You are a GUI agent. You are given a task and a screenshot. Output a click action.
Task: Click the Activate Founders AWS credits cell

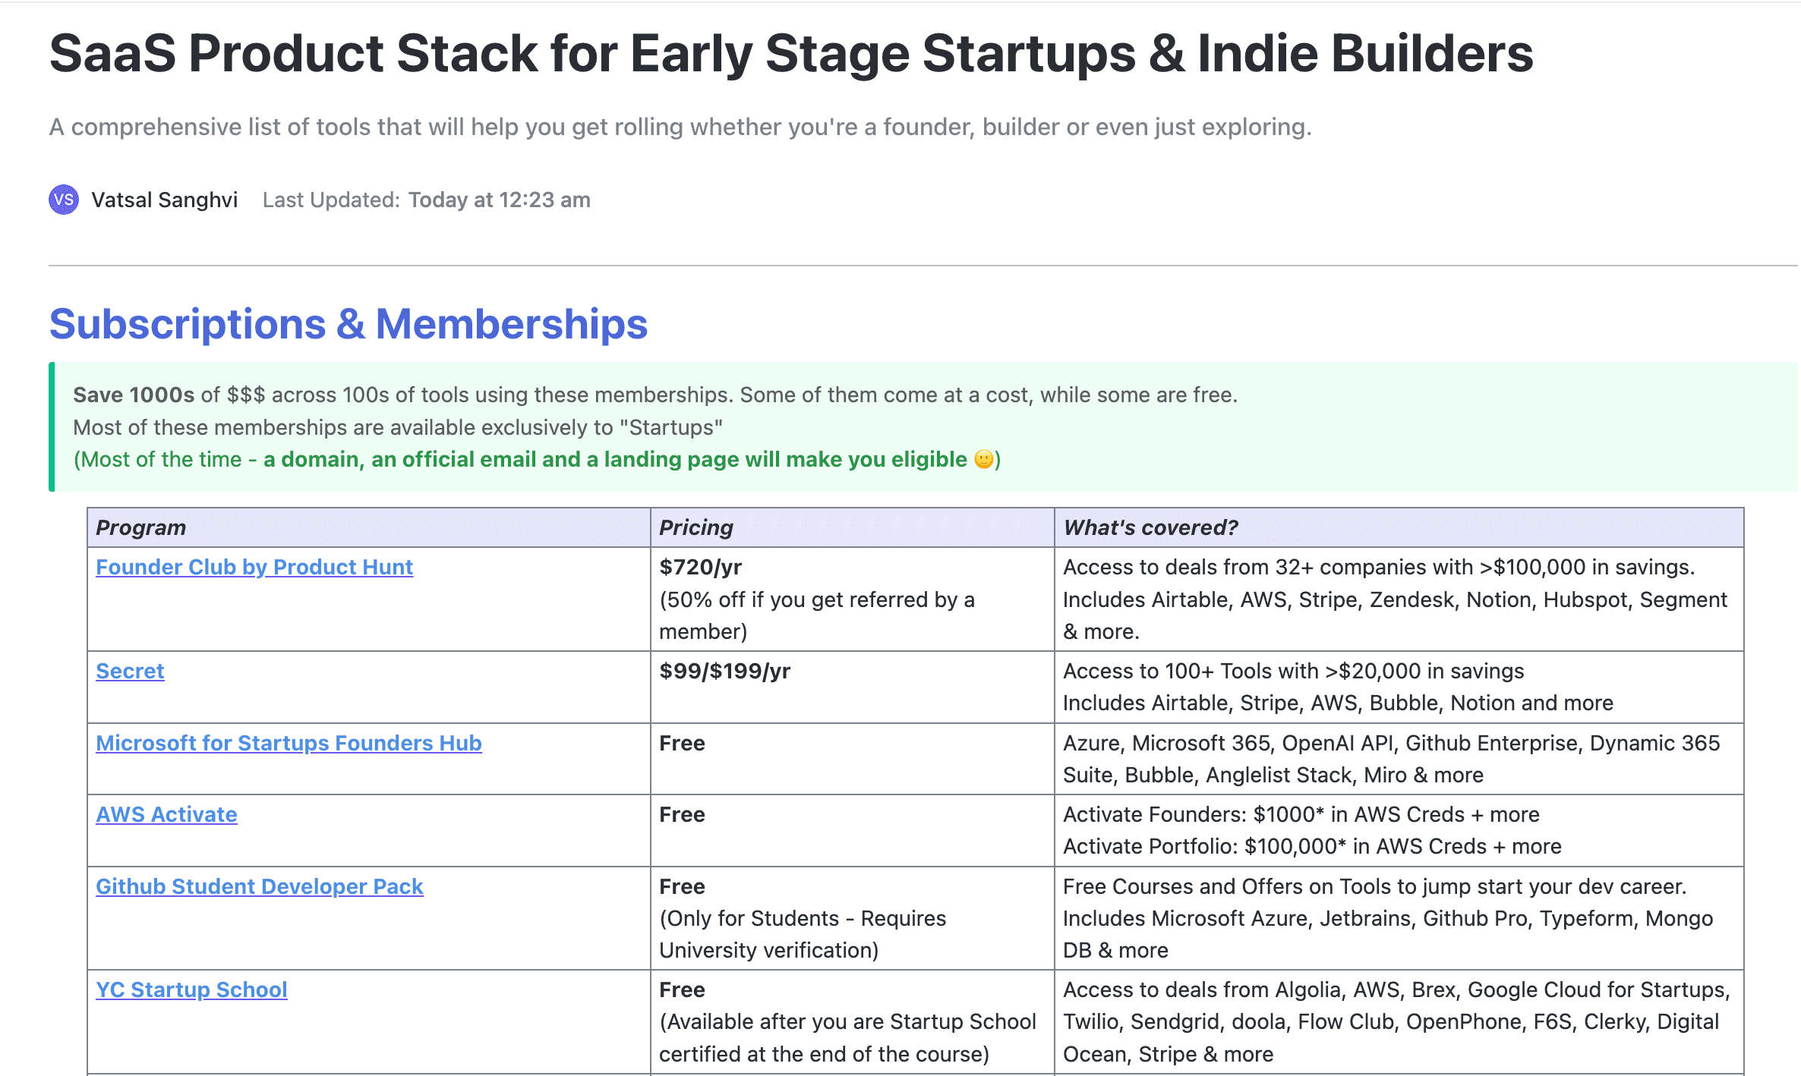[1301, 814]
